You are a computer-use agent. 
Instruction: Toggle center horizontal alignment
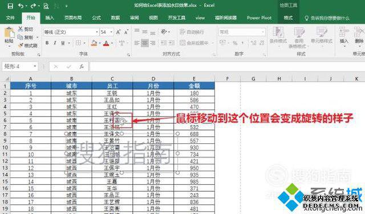coord(145,43)
